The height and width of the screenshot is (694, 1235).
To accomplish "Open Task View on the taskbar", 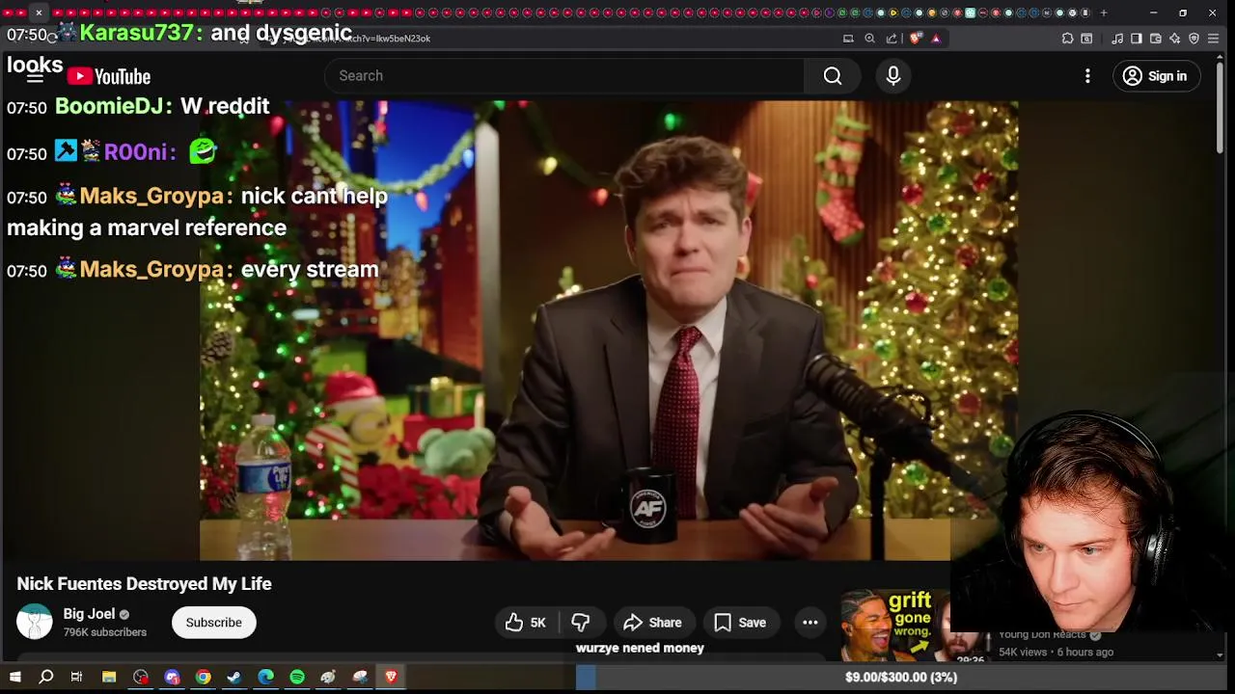I will [76, 678].
